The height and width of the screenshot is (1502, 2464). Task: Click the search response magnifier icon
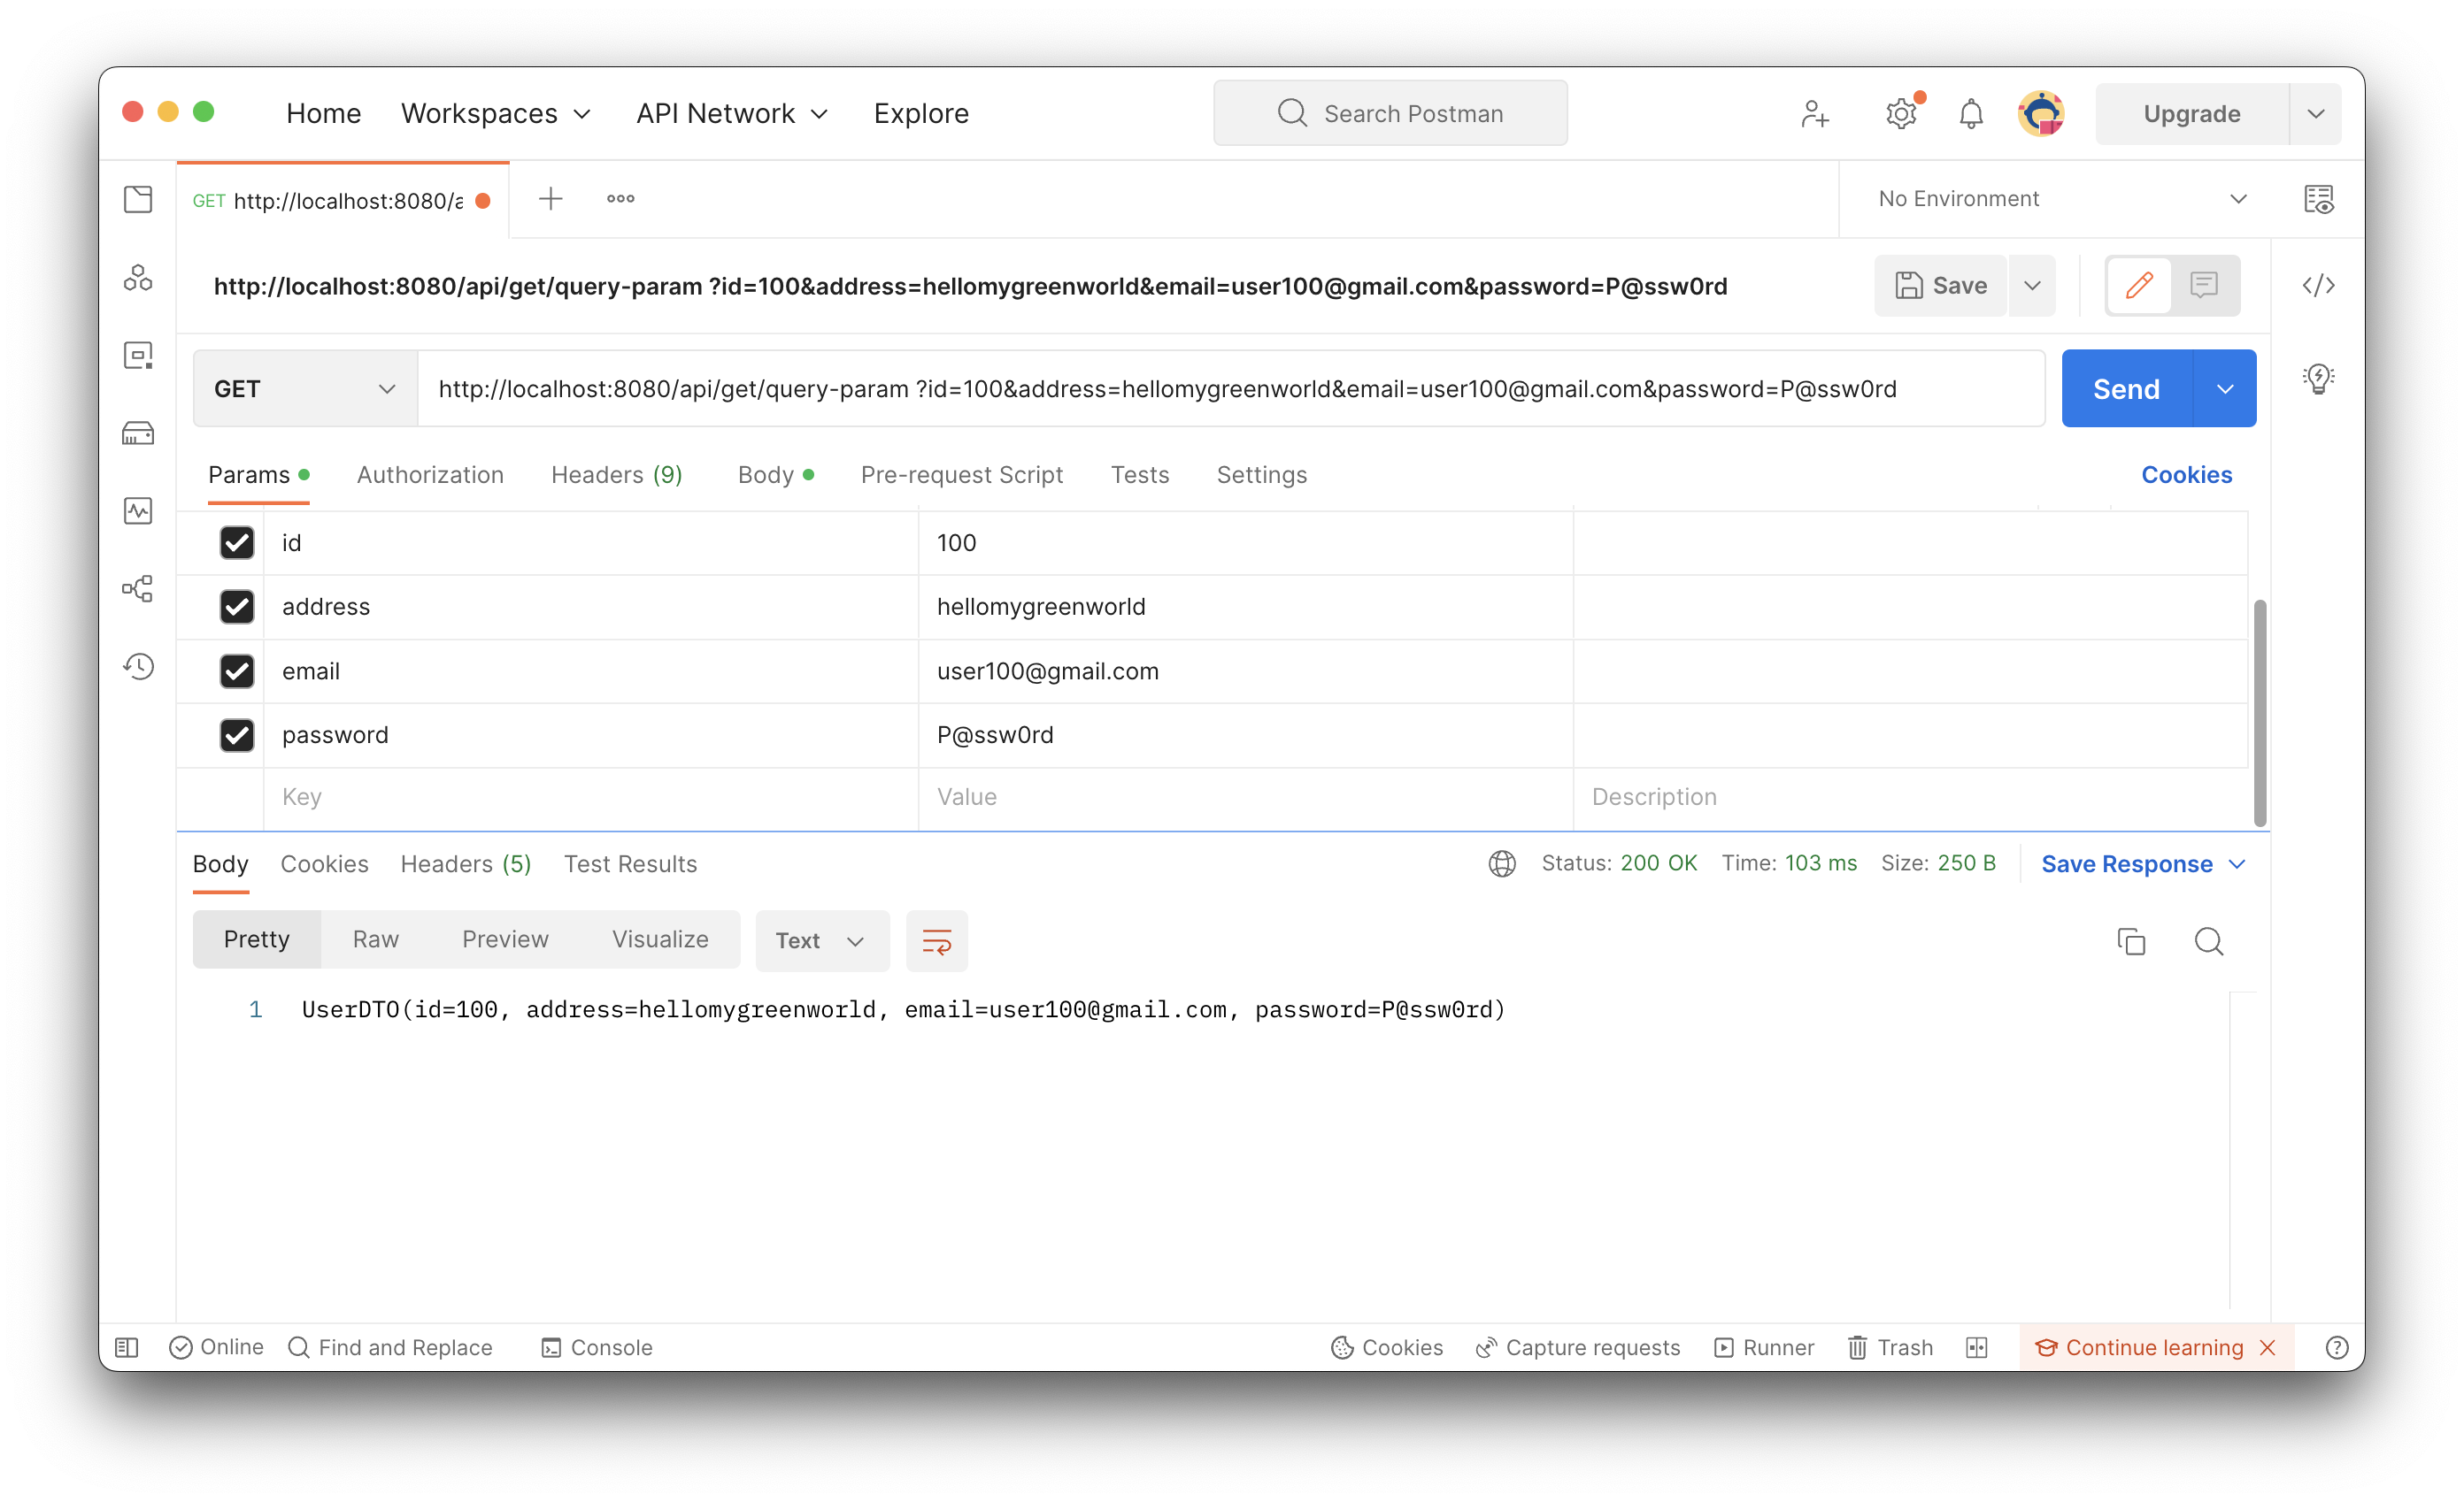click(x=2208, y=941)
